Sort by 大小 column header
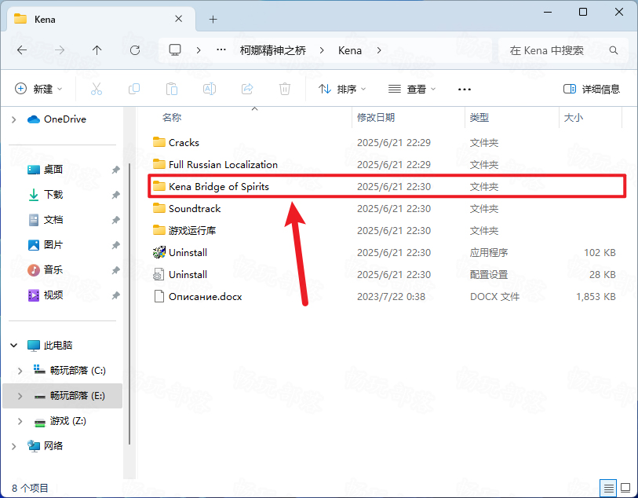The image size is (638, 498). click(574, 118)
